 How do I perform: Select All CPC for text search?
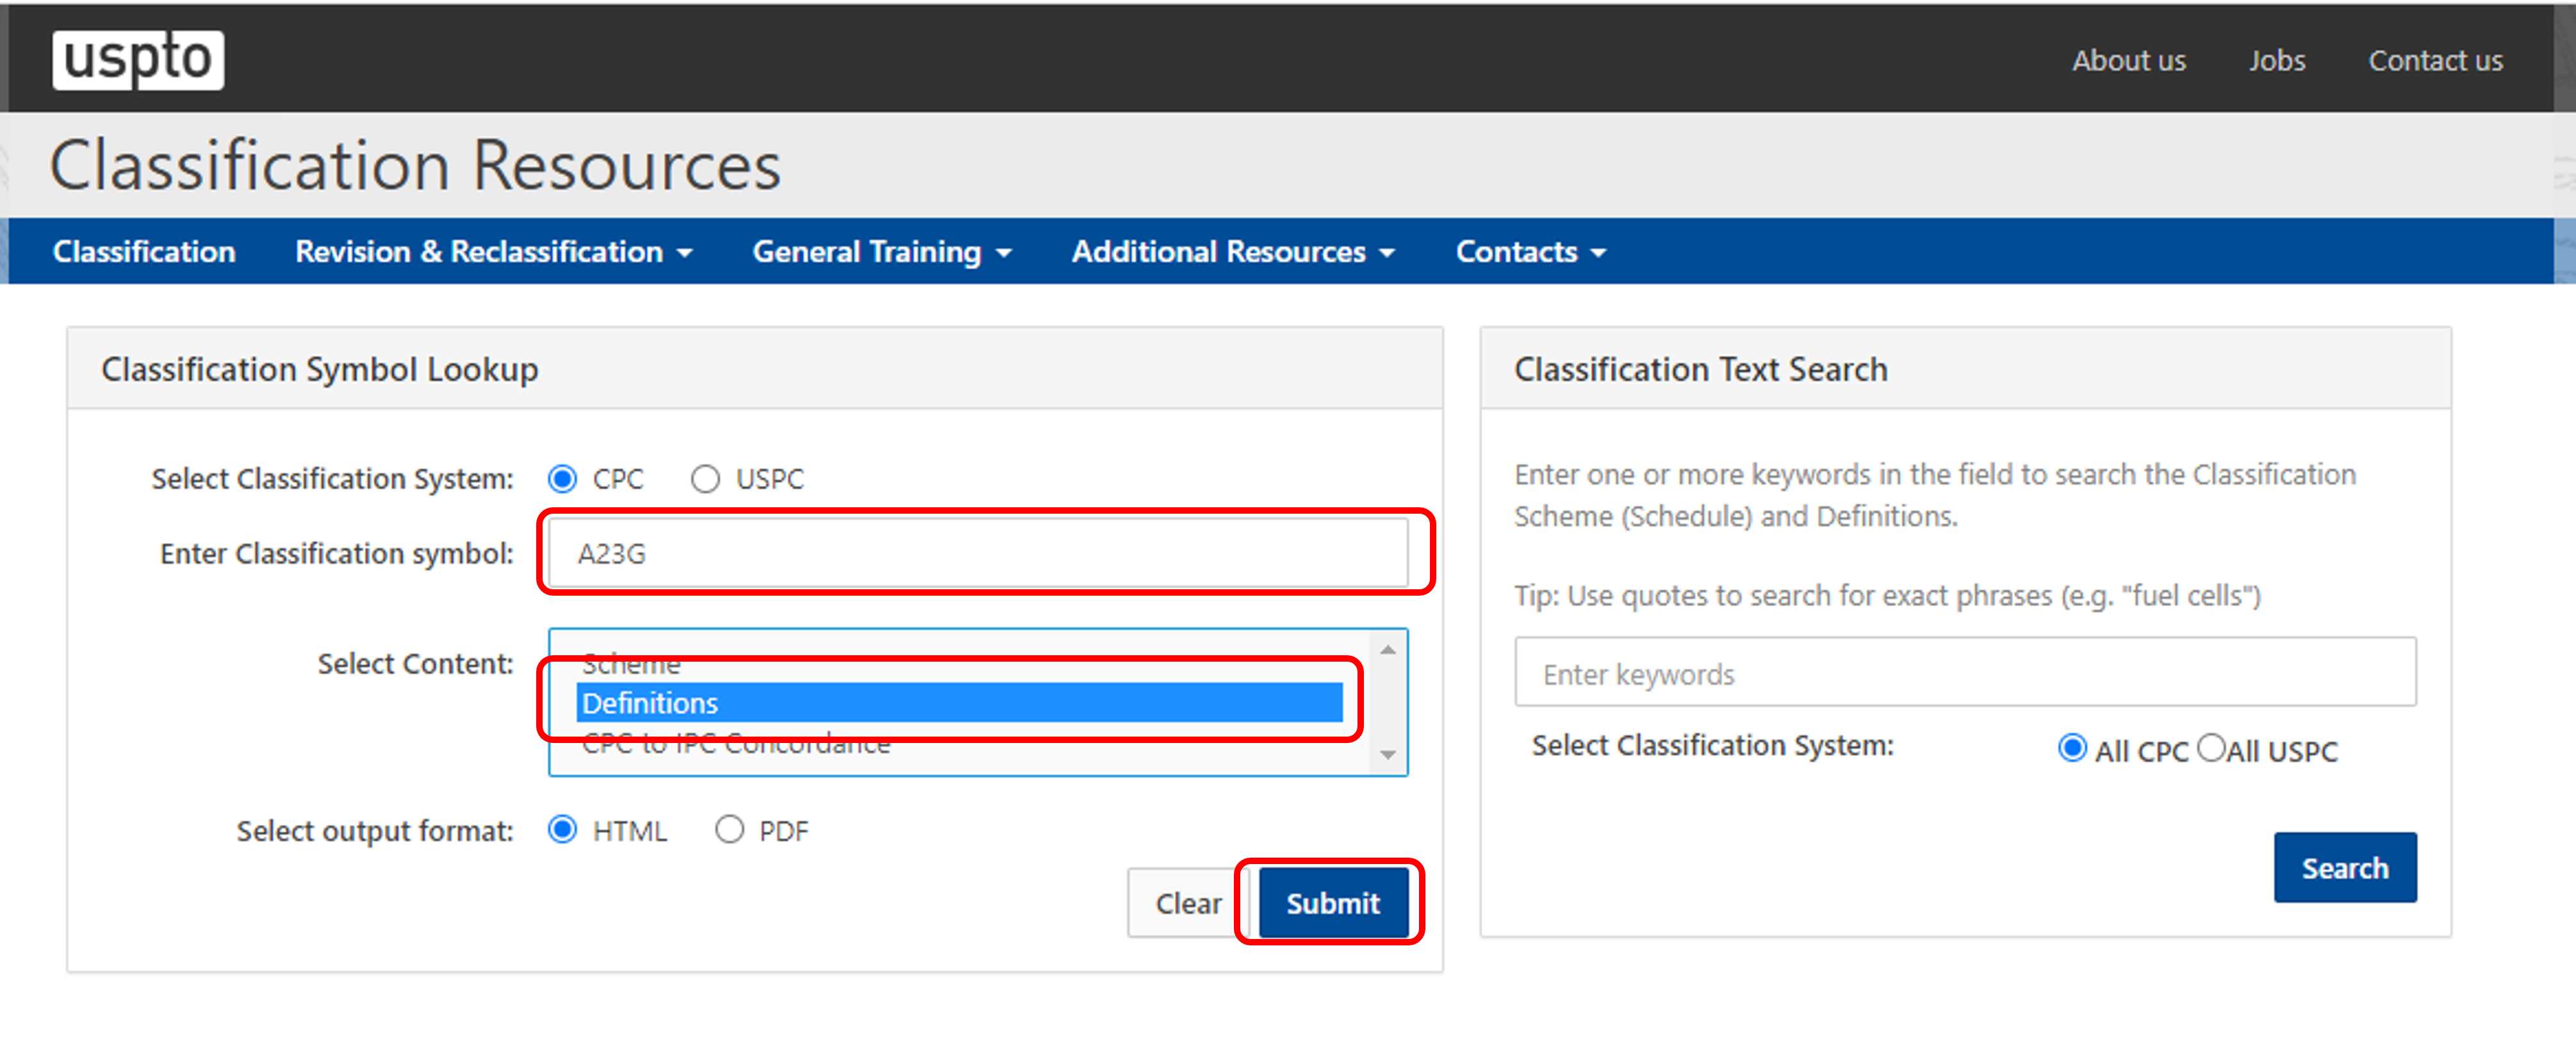[x=2072, y=748]
